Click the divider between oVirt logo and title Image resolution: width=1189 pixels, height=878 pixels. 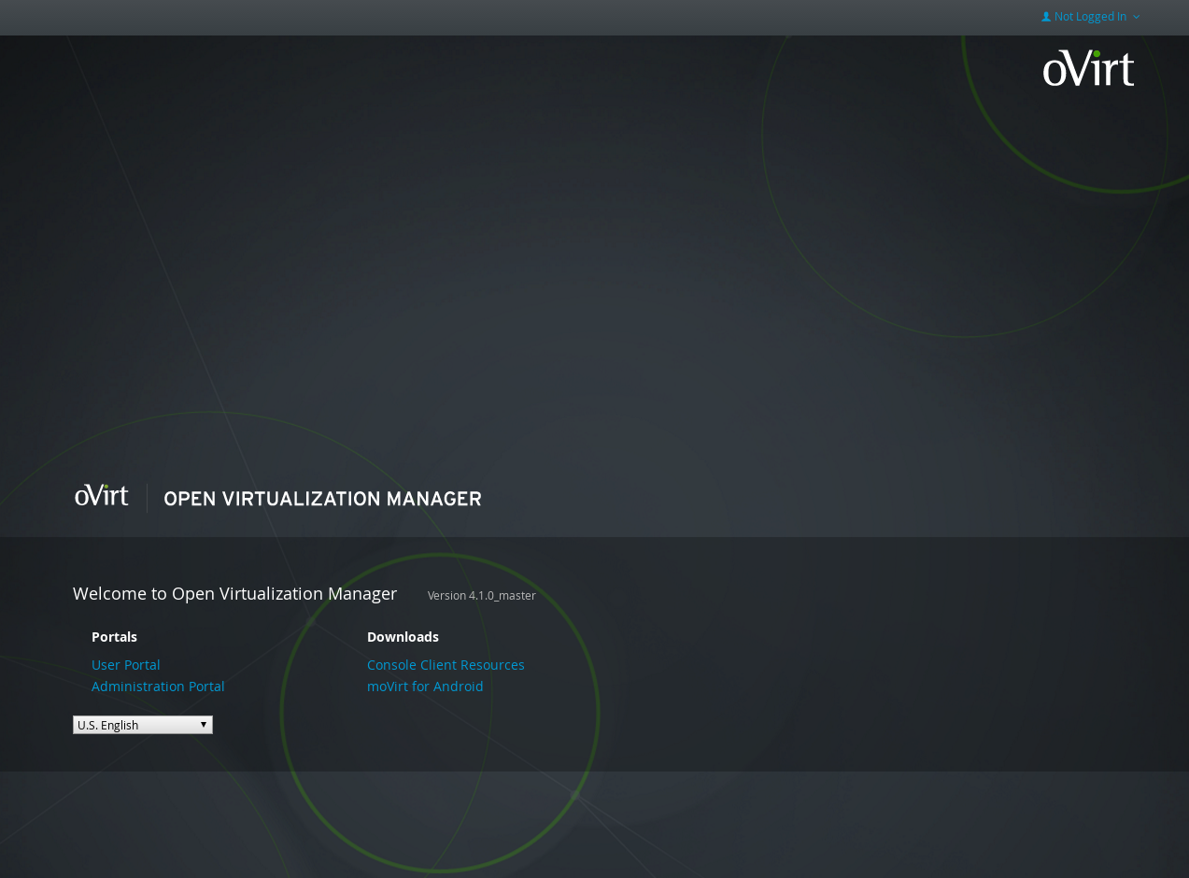click(x=147, y=498)
